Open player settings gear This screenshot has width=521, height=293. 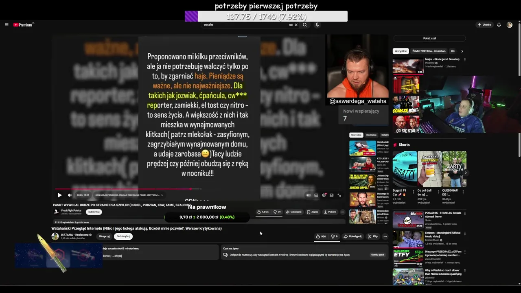coord(324,195)
